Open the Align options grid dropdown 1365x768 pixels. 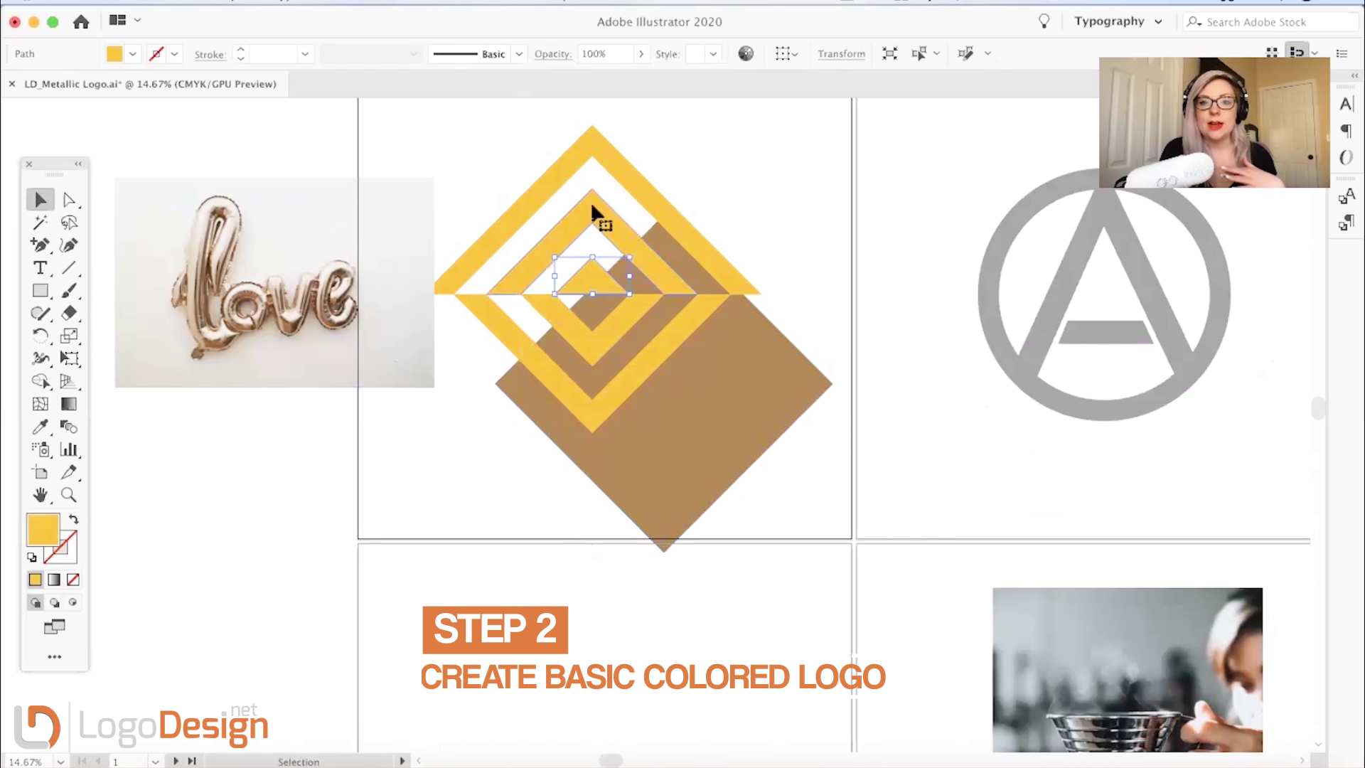point(786,53)
